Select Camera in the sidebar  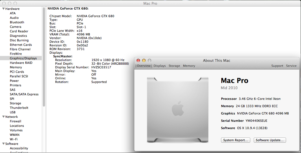[x=15, y=27]
